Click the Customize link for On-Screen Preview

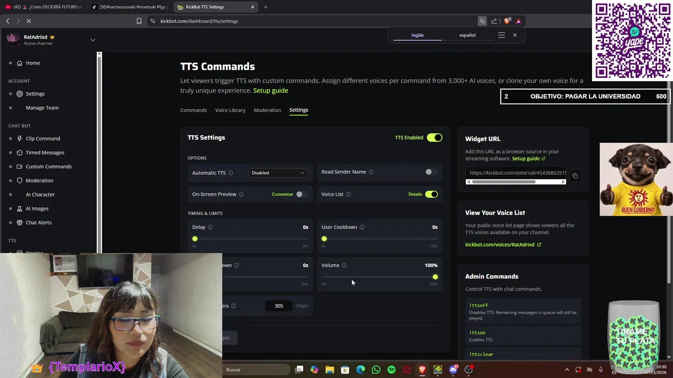[x=282, y=194]
